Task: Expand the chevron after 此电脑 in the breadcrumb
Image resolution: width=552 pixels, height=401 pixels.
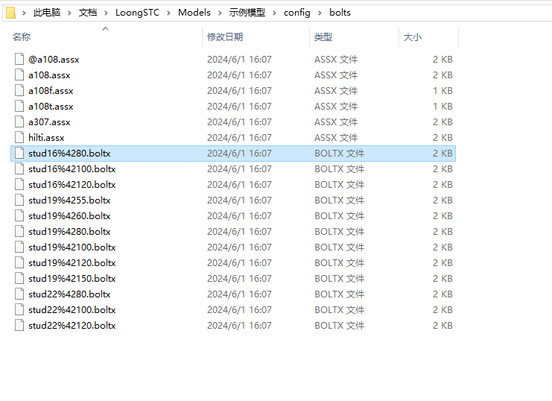Action: pos(69,13)
